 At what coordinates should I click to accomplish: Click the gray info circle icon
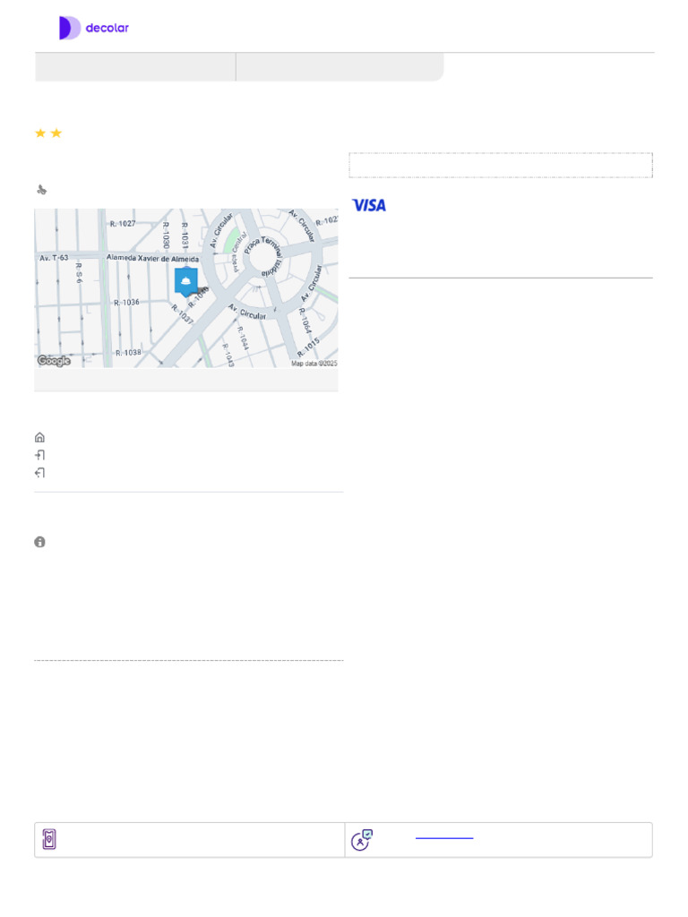pos(39,542)
